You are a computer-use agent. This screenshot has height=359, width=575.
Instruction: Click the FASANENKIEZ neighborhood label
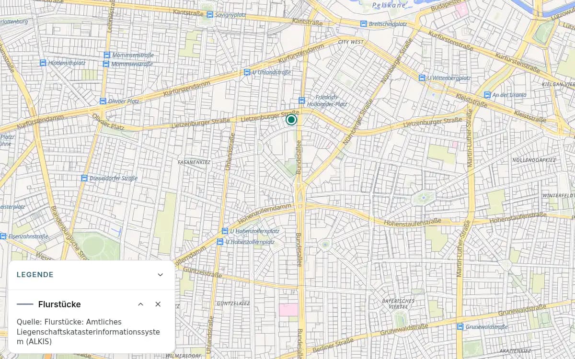(195, 162)
